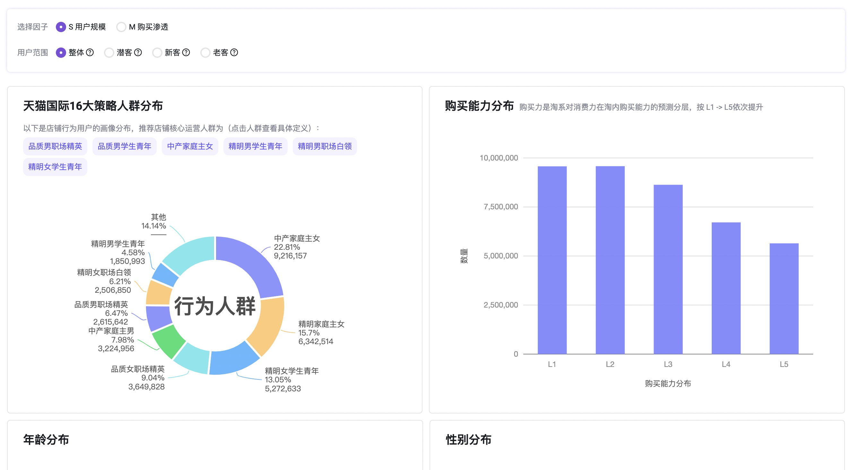Viewport: 852px width, 470px height.
Task: Select the 老客 user range radio
Action: pyautogui.click(x=205, y=53)
